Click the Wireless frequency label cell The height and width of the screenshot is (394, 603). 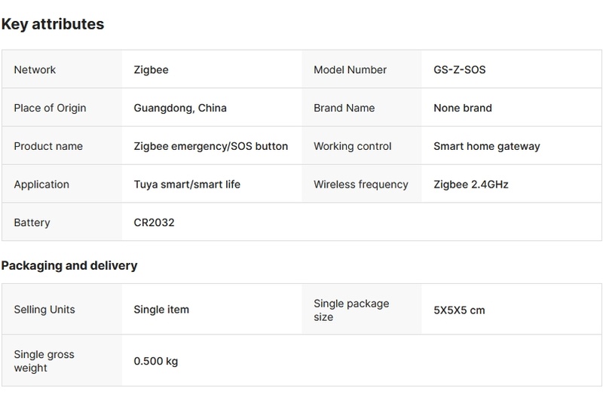coord(360,185)
